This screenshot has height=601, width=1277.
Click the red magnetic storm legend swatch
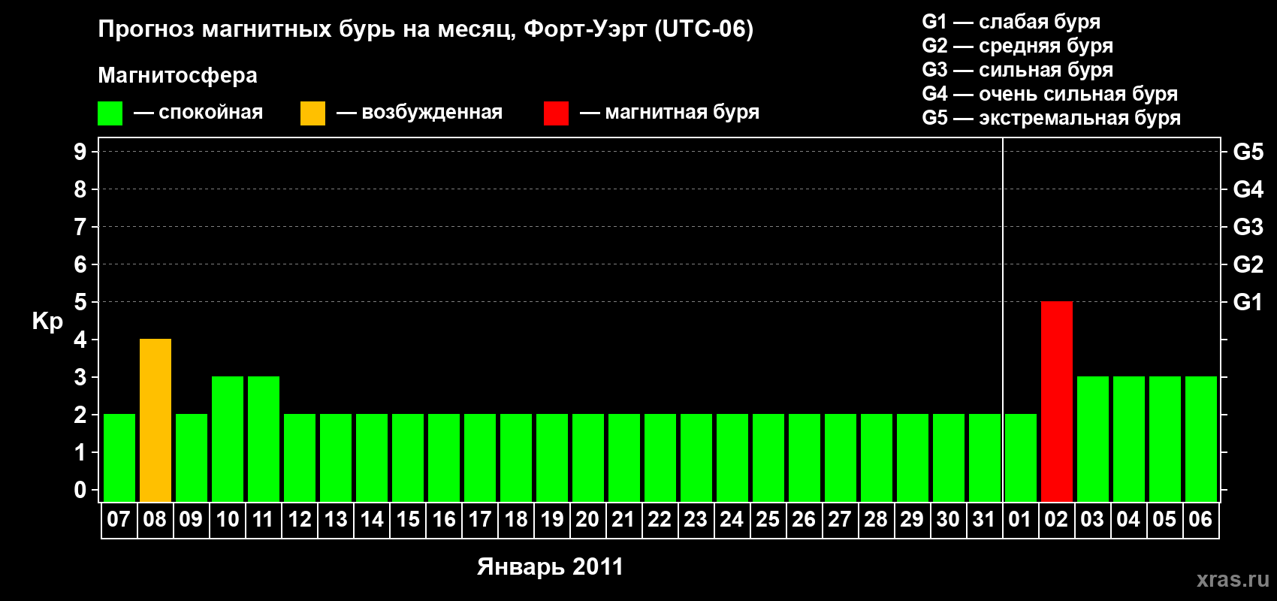(556, 113)
